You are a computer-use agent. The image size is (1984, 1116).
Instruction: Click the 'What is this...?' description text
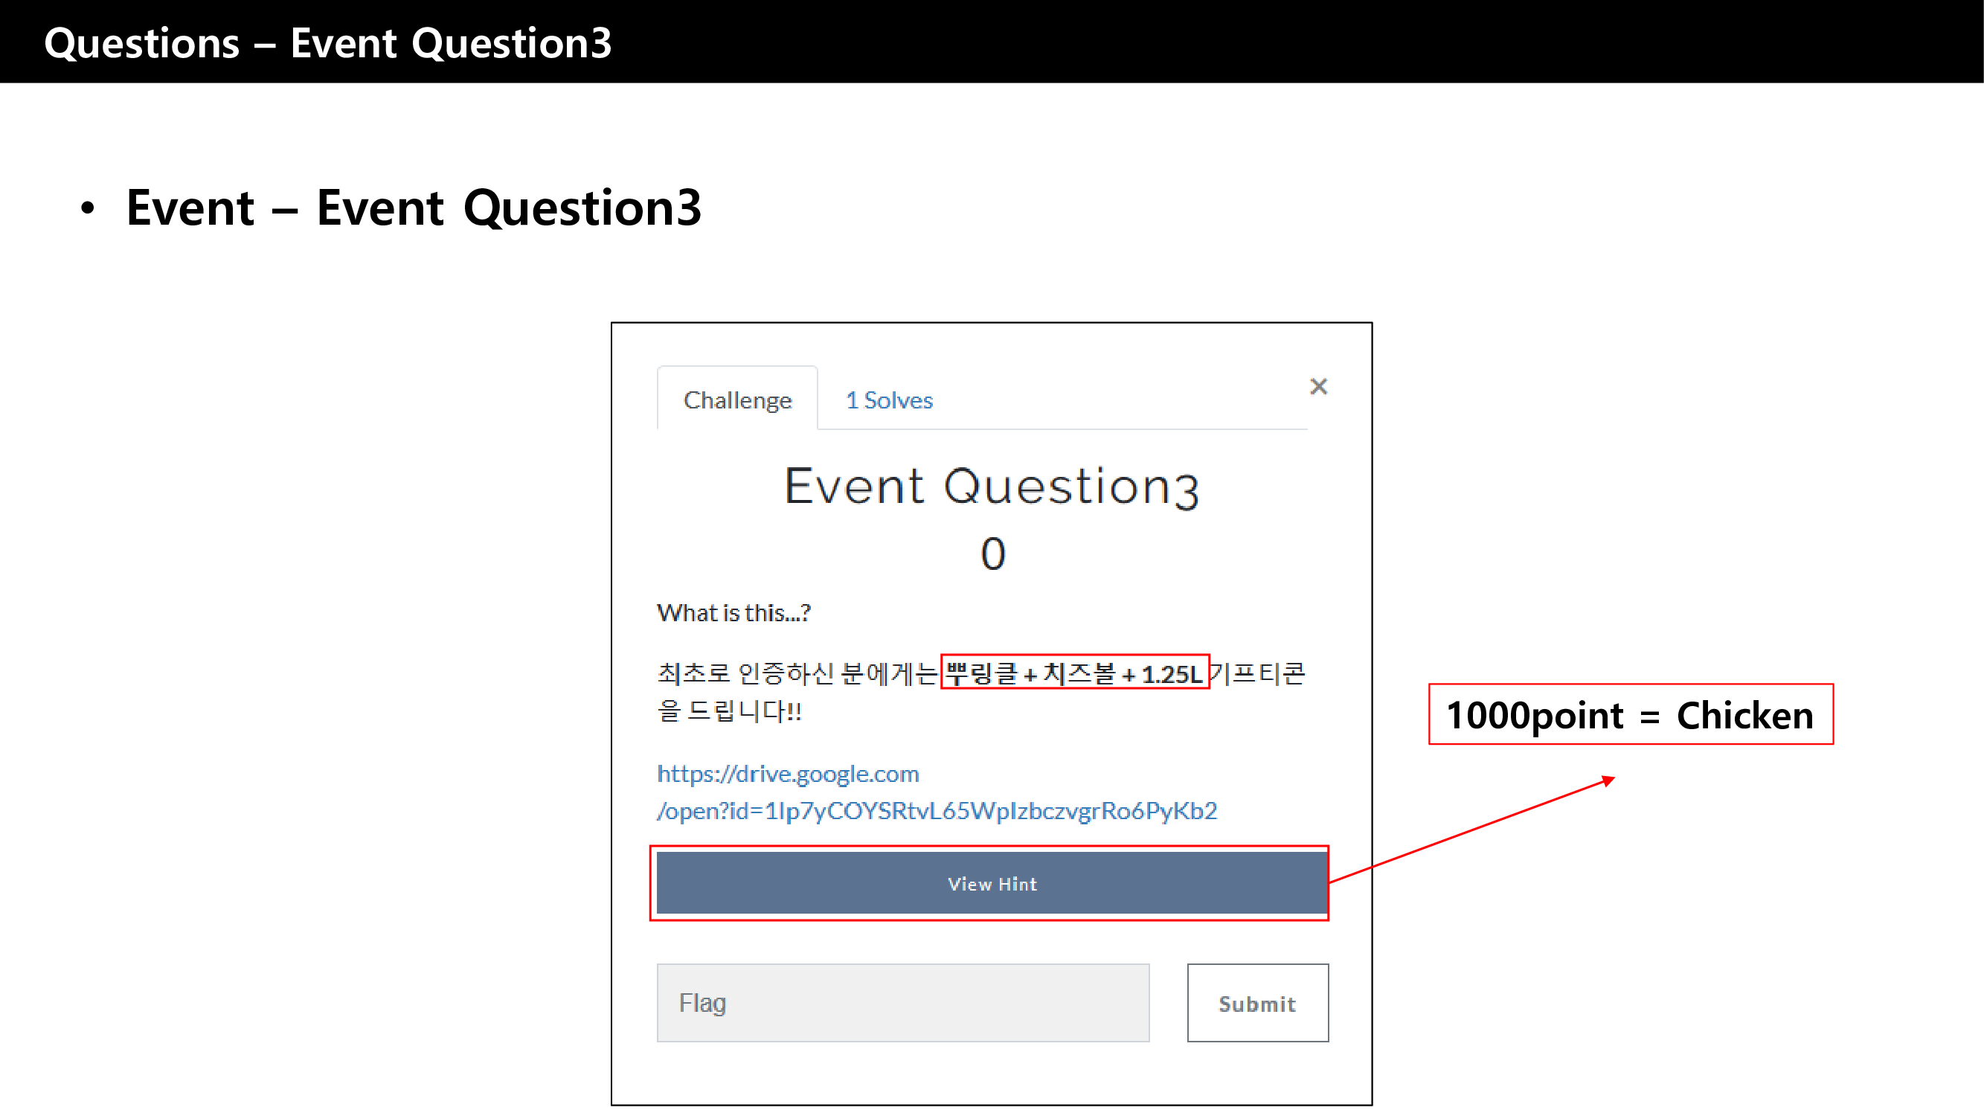pos(733,612)
